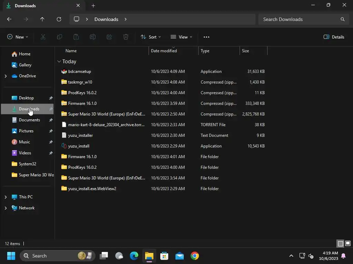Open Mail app from taskbar

pos(179,256)
